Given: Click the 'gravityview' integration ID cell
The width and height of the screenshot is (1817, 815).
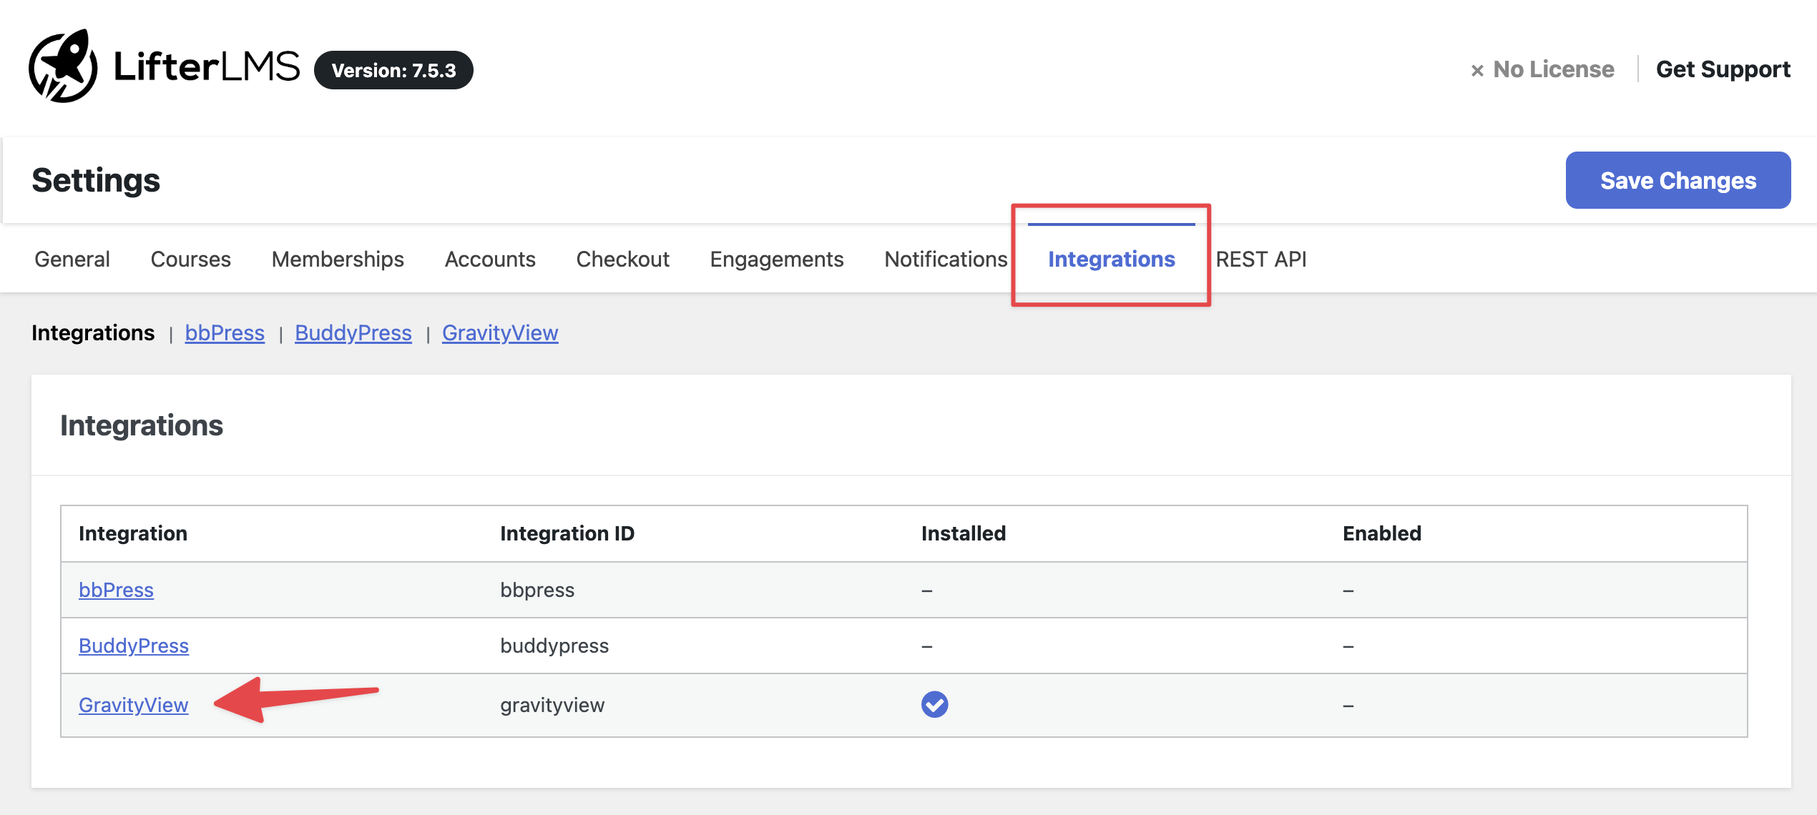Looking at the screenshot, I should click(x=552, y=705).
